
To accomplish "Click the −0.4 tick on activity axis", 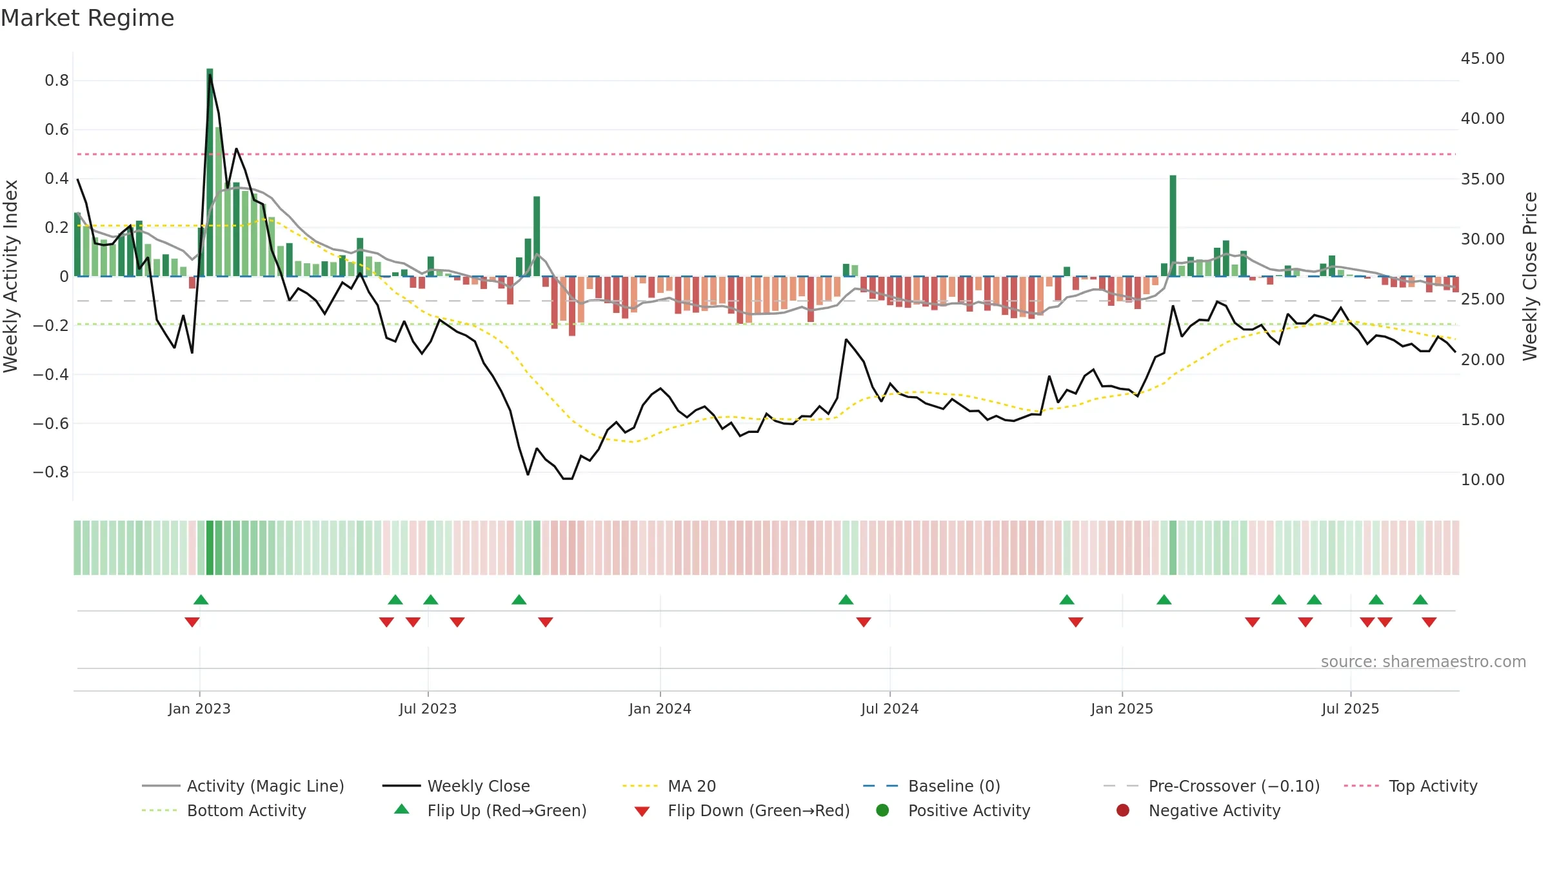I will click(x=51, y=374).
